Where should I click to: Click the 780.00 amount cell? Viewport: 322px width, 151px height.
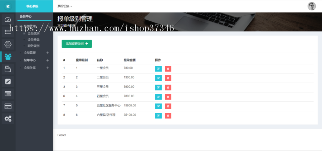128,68
